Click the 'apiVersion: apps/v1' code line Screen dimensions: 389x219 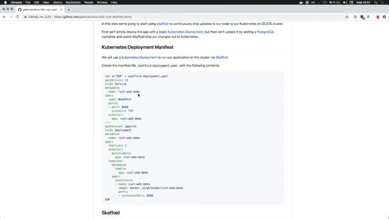coord(120,127)
